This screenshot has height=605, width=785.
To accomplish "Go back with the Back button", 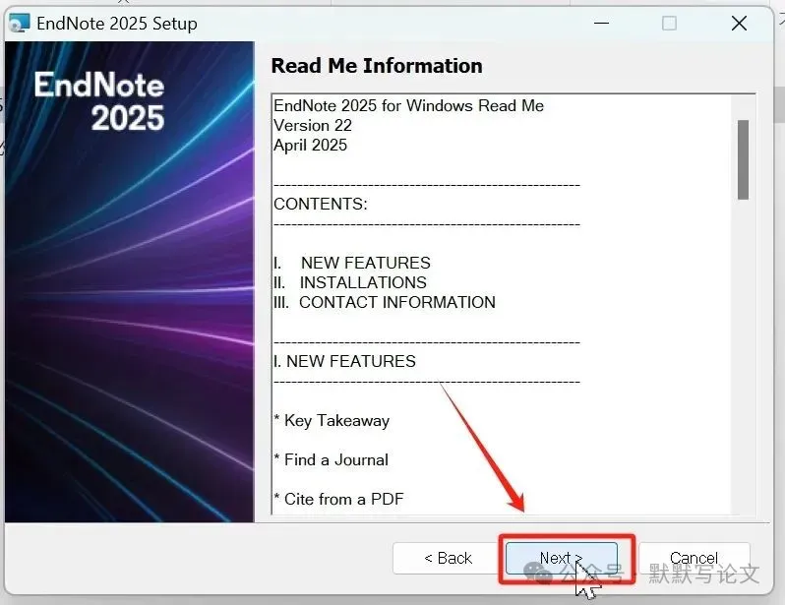I will [447, 558].
